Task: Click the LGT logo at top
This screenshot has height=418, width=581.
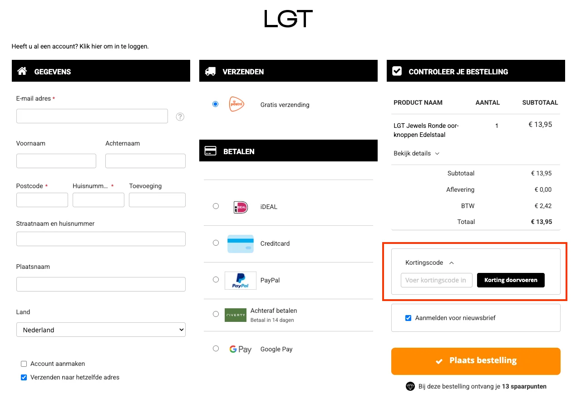Action: point(288,19)
